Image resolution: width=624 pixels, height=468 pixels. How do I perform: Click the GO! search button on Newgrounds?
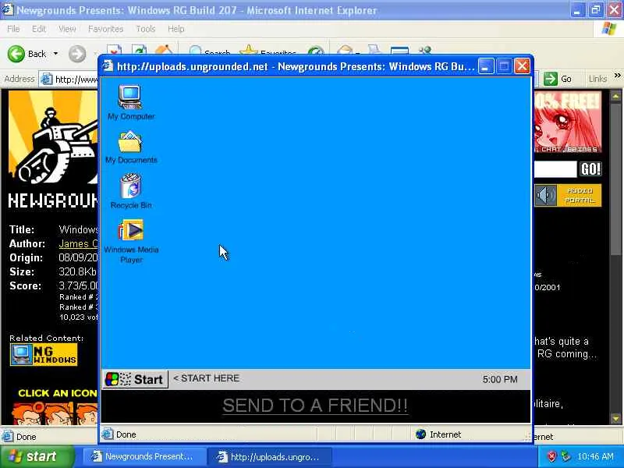click(x=590, y=169)
